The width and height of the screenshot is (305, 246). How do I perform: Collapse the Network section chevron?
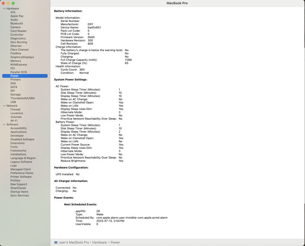(x=4, y=106)
